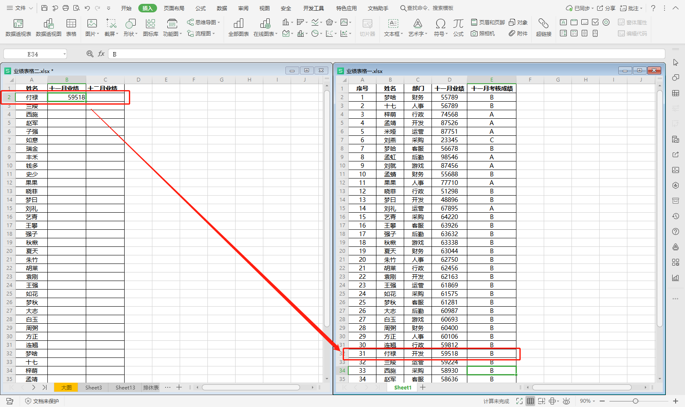Click the hyperlink (超链接) icon
The width and height of the screenshot is (685, 407).
543,27
